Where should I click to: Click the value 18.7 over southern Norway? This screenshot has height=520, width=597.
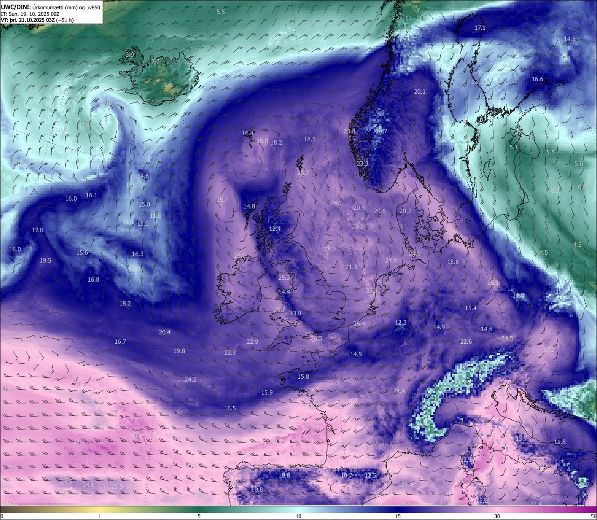click(382, 132)
